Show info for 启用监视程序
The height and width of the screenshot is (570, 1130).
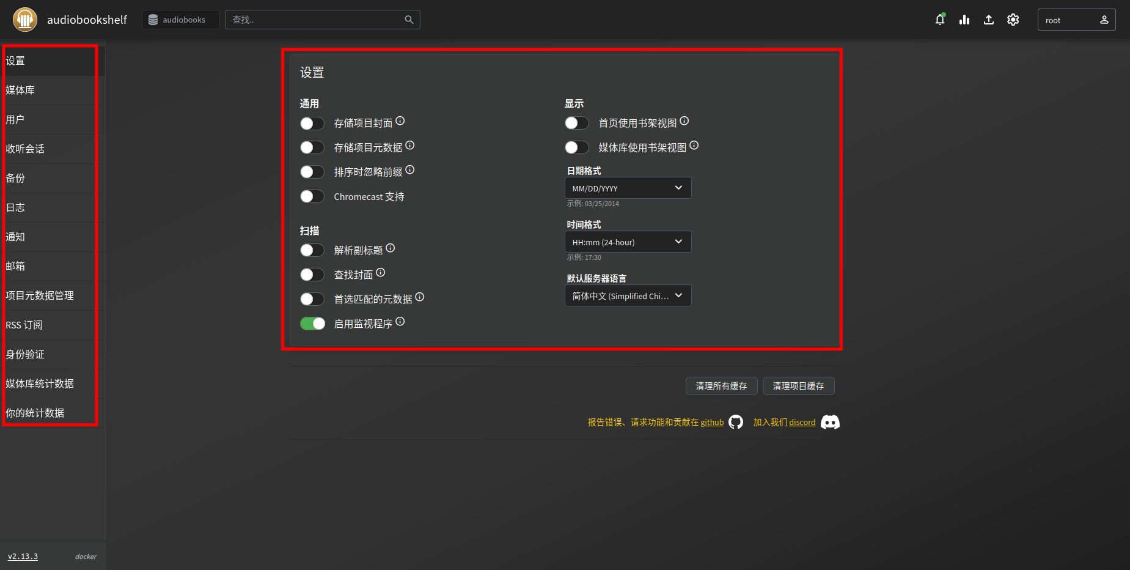click(400, 321)
